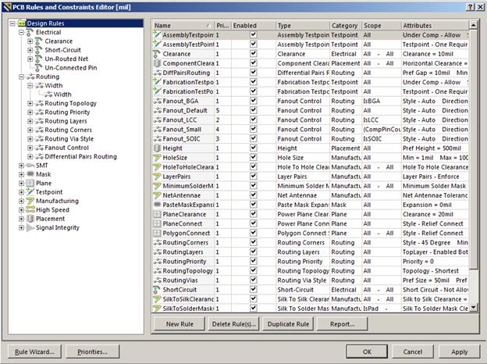The height and width of the screenshot is (364, 487).
Task: Uncheck Enabled for the Height rule
Action: click(x=254, y=148)
